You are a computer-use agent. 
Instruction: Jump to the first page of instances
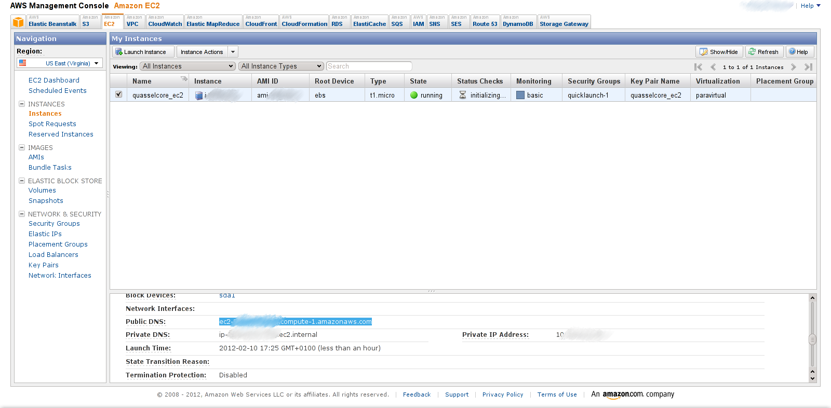tap(698, 67)
